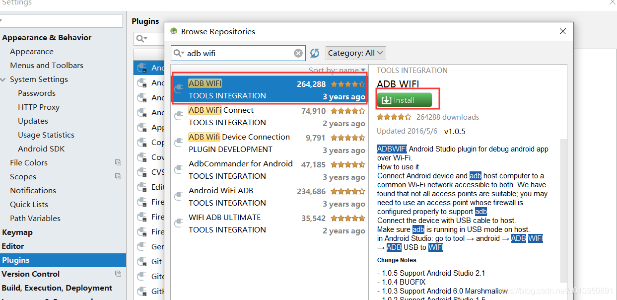This screenshot has width=617, height=300.
Task: Open search history magnifier in Browse Repositories
Action: coord(178,53)
